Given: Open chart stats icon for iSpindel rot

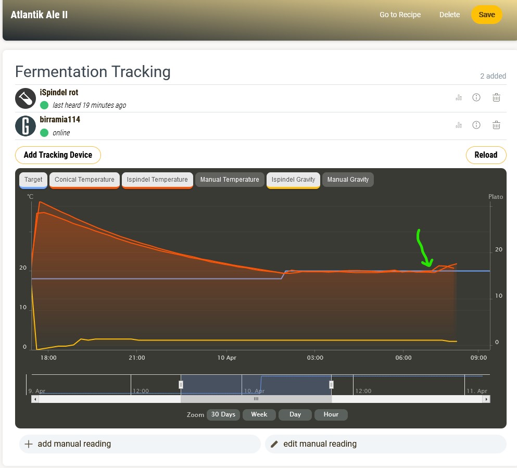Looking at the screenshot, I should pos(459,97).
